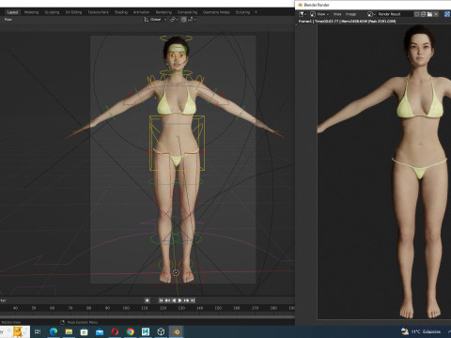Switch to the Geometry Nodes workspace
This screenshot has height=338, width=451.
click(216, 12)
